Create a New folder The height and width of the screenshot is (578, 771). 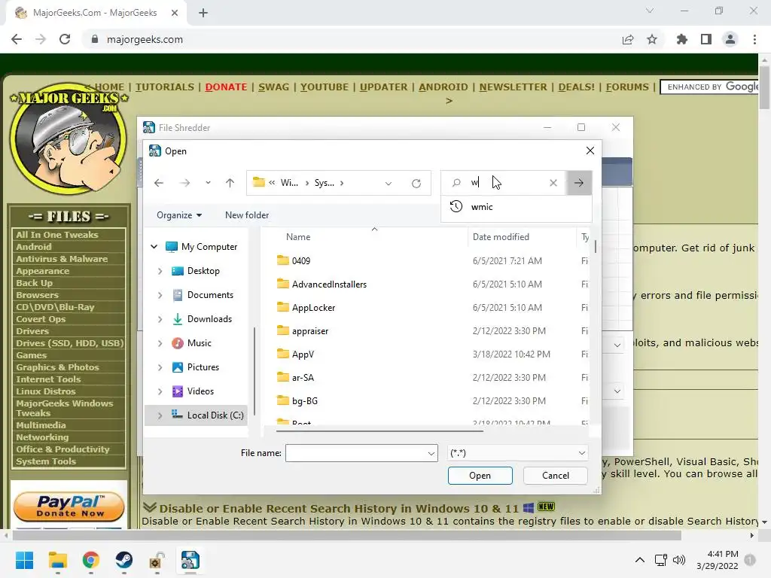click(247, 215)
